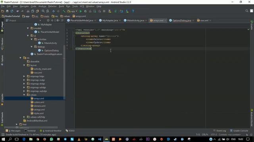Click the Cut scissors icon
254x142 pixels.
(x=28, y=11)
